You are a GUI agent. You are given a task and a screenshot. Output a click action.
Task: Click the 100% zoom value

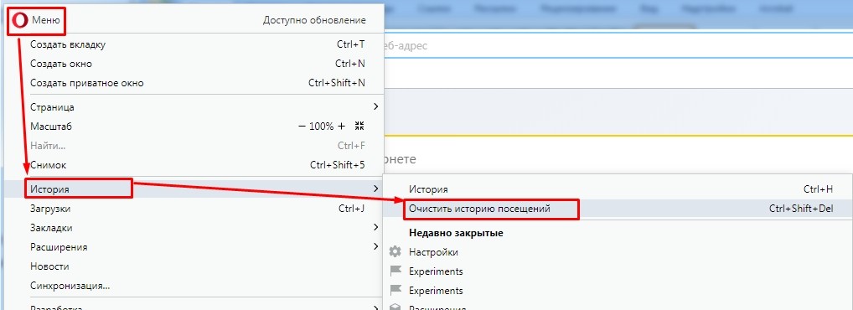[x=322, y=127]
